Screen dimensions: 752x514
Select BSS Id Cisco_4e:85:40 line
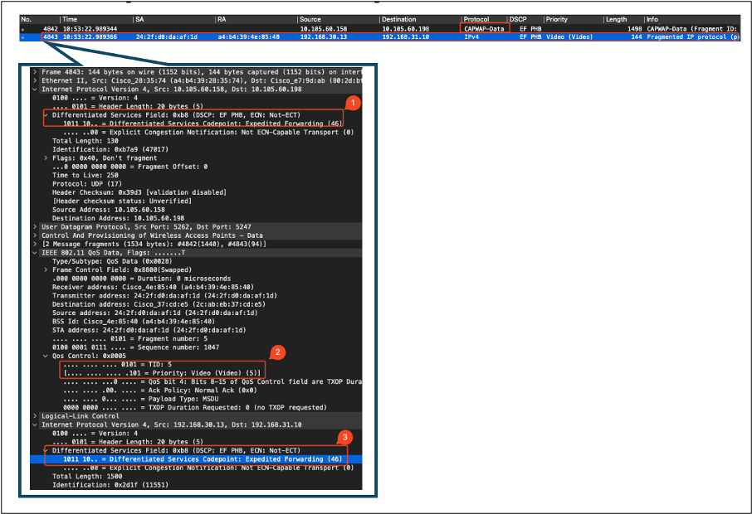[x=134, y=322]
